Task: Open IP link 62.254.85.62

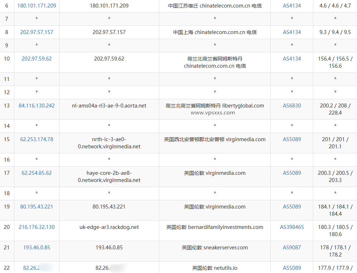Action: pos(37,173)
